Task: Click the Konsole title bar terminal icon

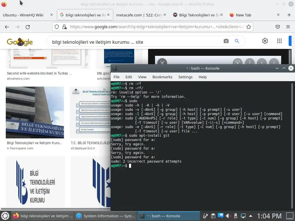Action: pyautogui.click(x=115, y=68)
